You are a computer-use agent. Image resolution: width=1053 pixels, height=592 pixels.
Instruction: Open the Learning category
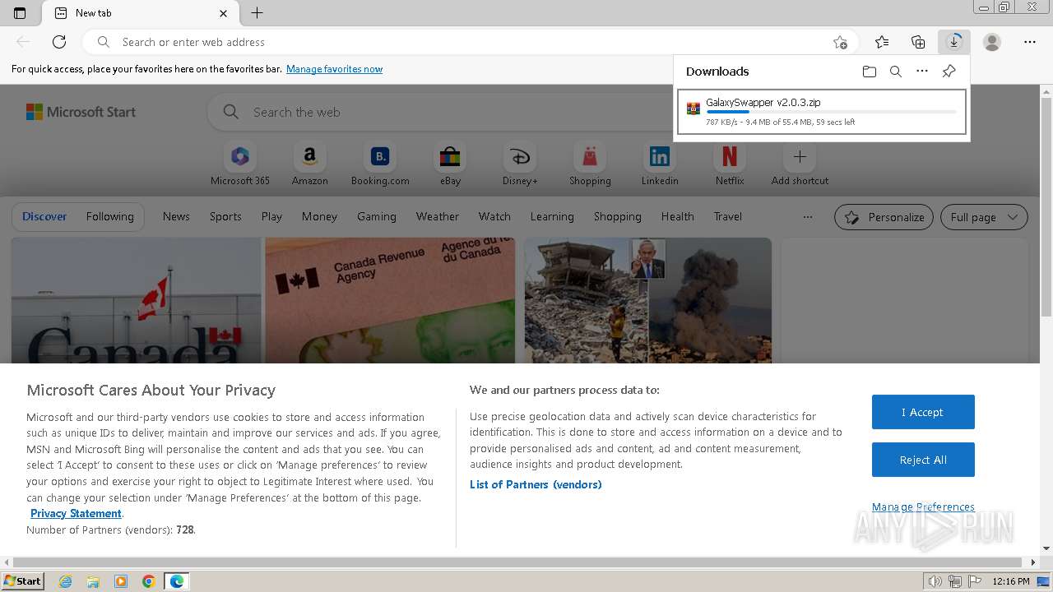[x=552, y=216]
